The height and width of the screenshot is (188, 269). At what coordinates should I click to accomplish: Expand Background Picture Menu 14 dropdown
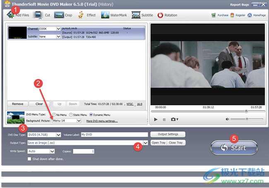point(79,121)
